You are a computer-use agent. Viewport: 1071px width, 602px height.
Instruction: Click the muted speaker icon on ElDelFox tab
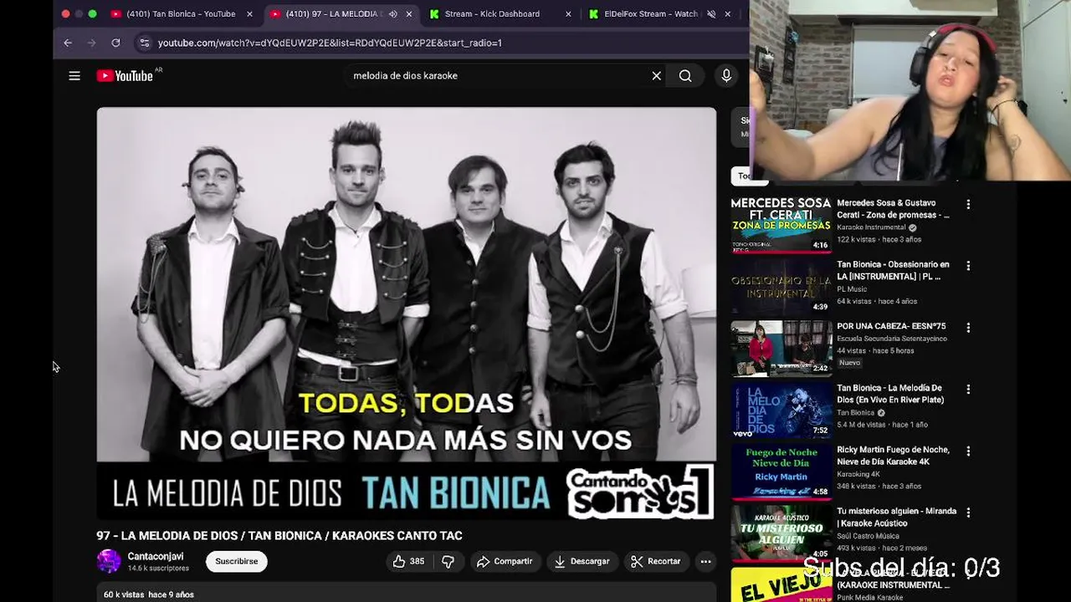(711, 14)
